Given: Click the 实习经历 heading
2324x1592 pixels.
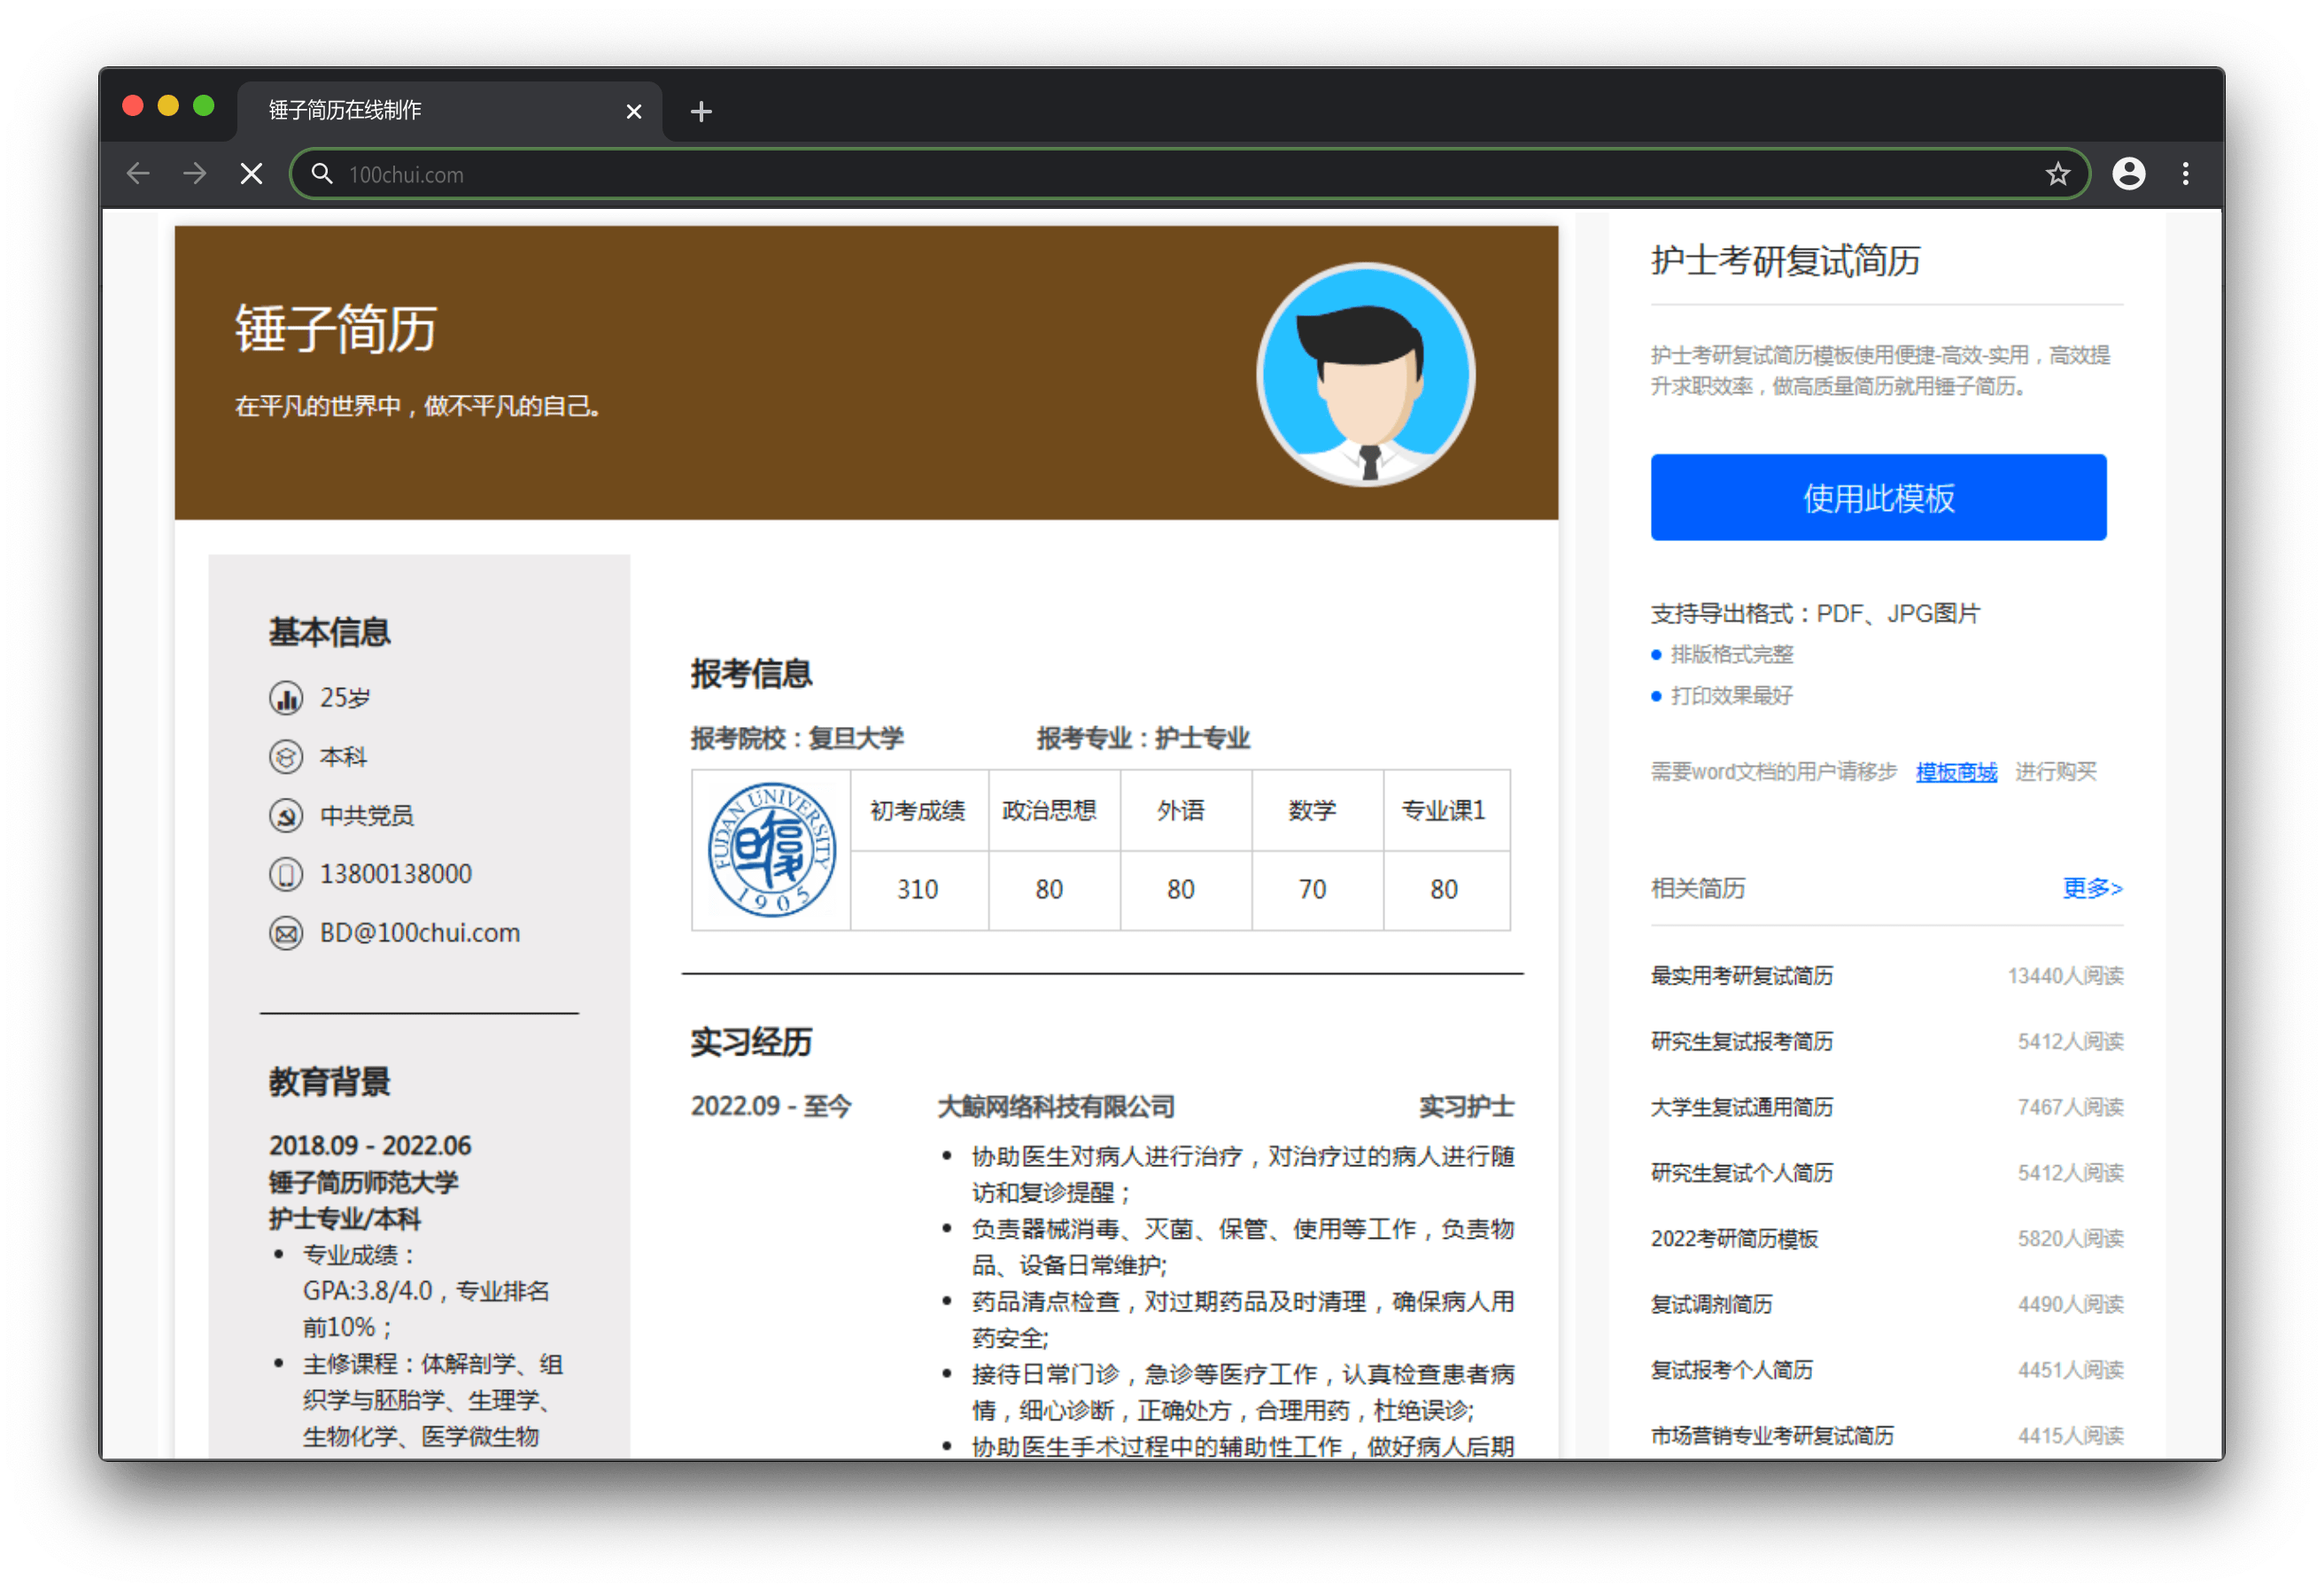Looking at the screenshot, I should [x=751, y=1043].
